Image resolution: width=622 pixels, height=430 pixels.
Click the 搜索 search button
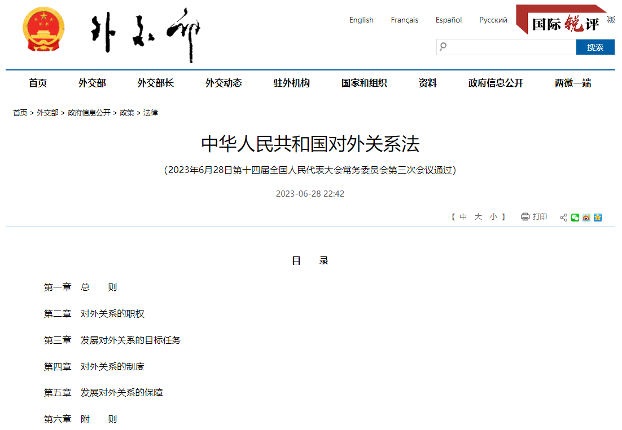click(595, 47)
